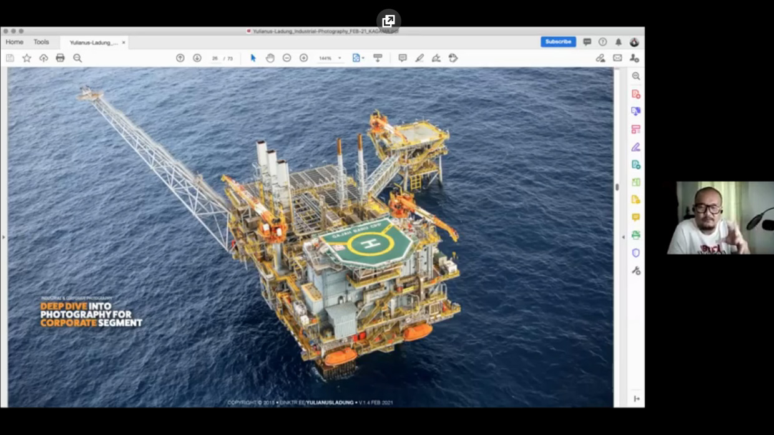Select the Hand pan tool
Image resolution: width=774 pixels, height=435 pixels.
(x=270, y=58)
